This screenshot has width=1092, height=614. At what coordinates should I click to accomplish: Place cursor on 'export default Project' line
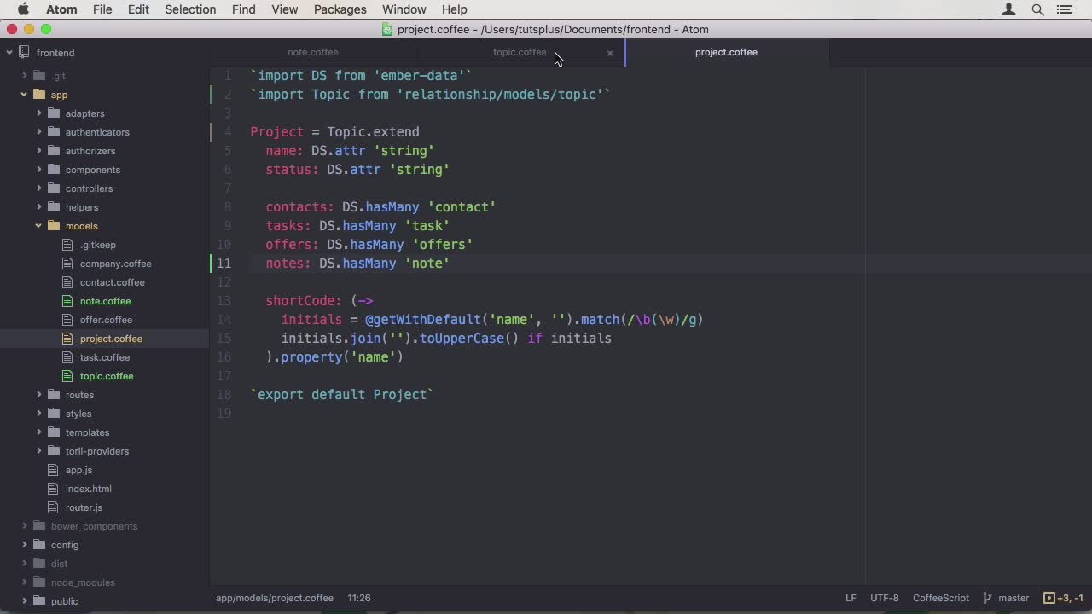tap(342, 395)
